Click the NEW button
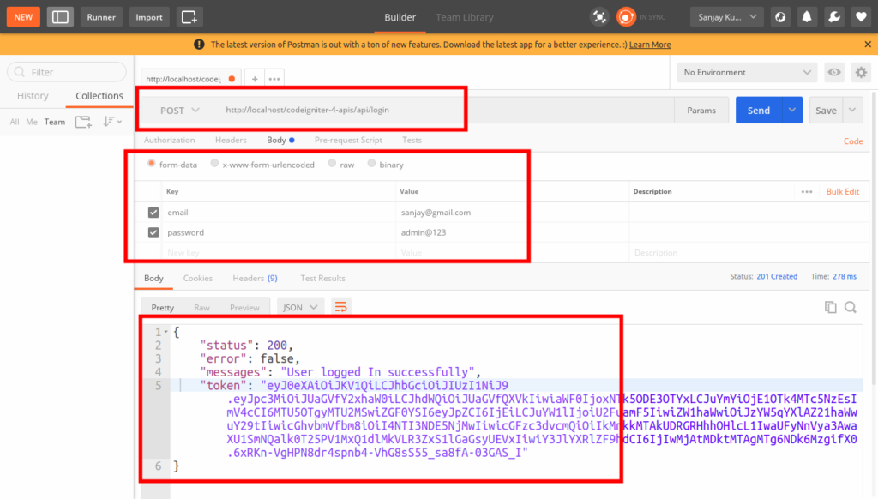Screen dimensions: 878x499 point(23,17)
